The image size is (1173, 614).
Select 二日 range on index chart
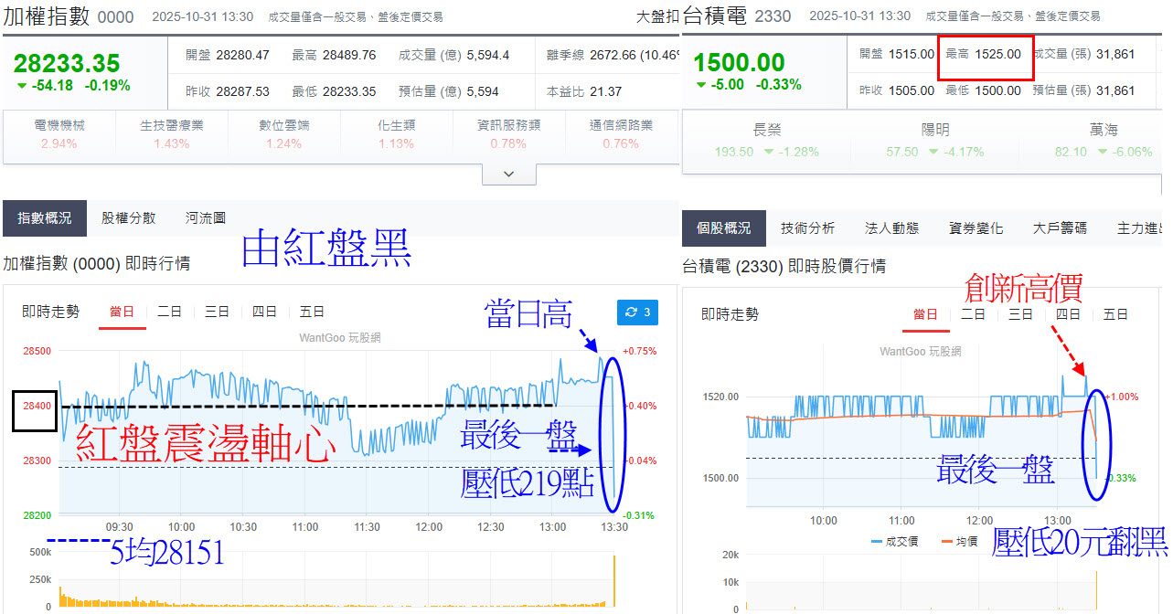pyautogui.click(x=169, y=312)
